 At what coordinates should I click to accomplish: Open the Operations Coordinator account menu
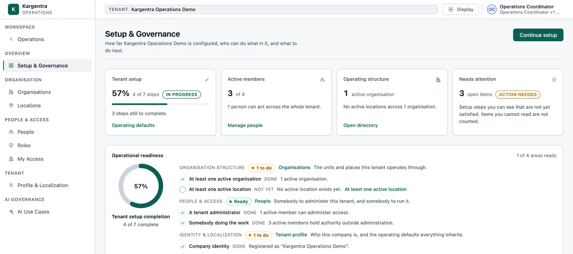(524, 10)
